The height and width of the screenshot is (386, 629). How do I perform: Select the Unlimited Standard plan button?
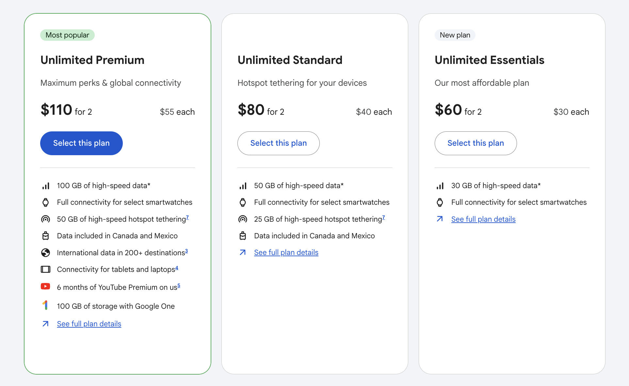[x=278, y=143]
